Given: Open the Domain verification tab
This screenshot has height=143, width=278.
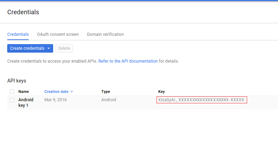Looking at the screenshot, I should 105,34.
